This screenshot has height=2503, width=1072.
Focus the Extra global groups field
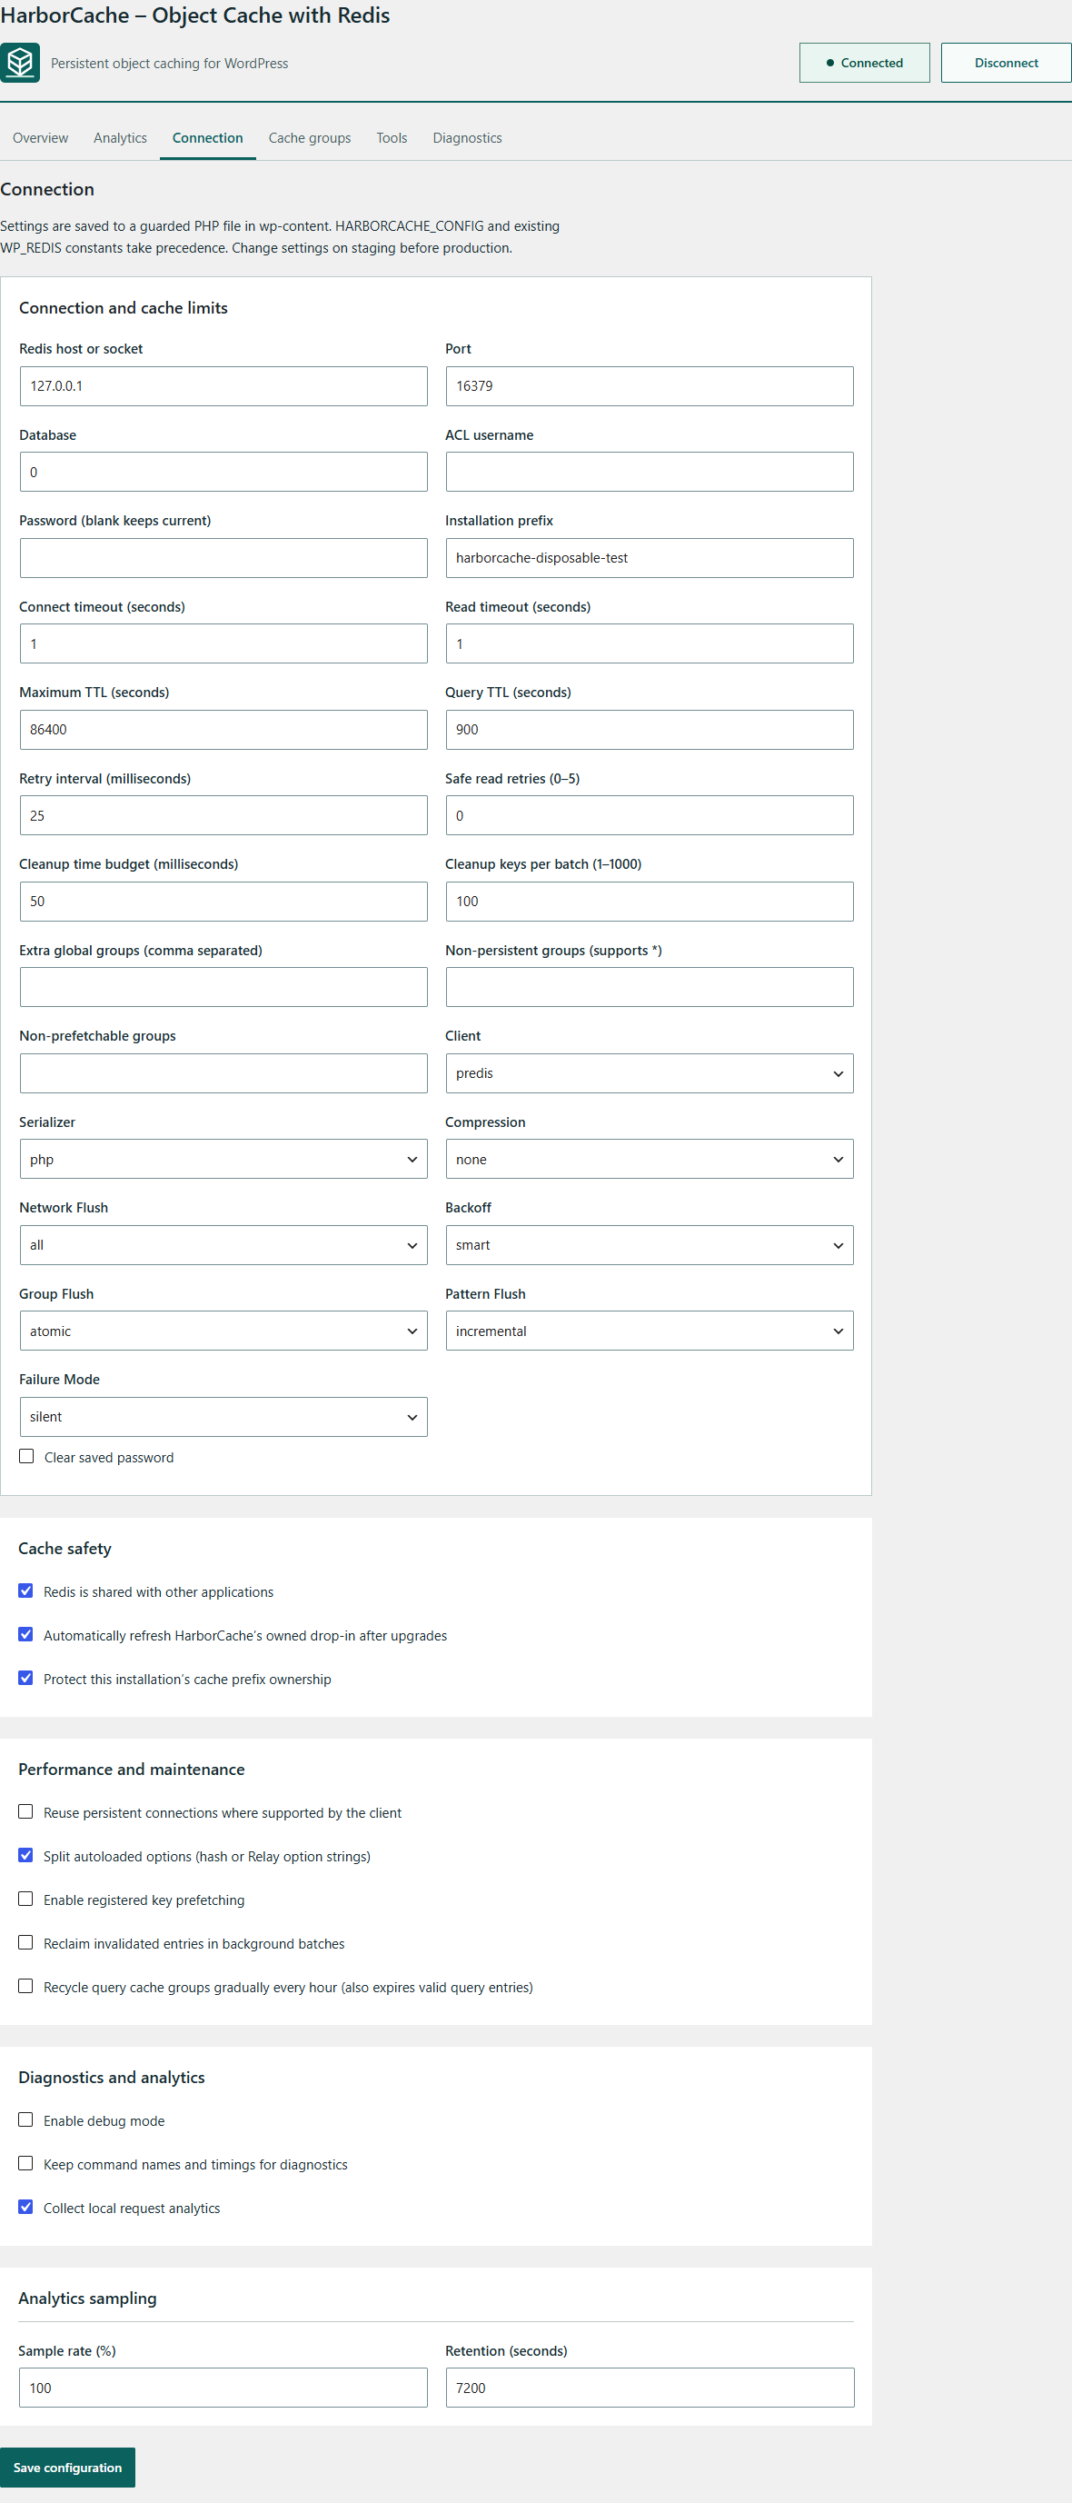[223, 987]
